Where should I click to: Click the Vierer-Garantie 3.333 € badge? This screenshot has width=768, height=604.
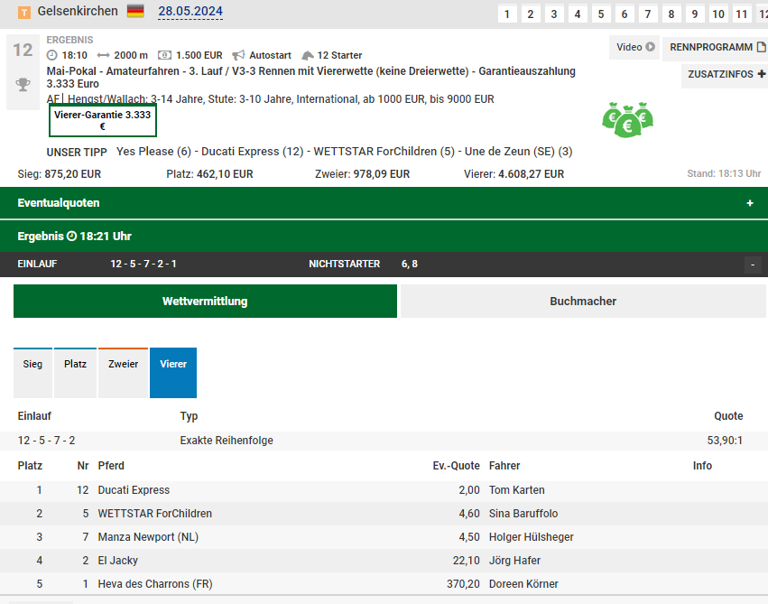pos(103,120)
